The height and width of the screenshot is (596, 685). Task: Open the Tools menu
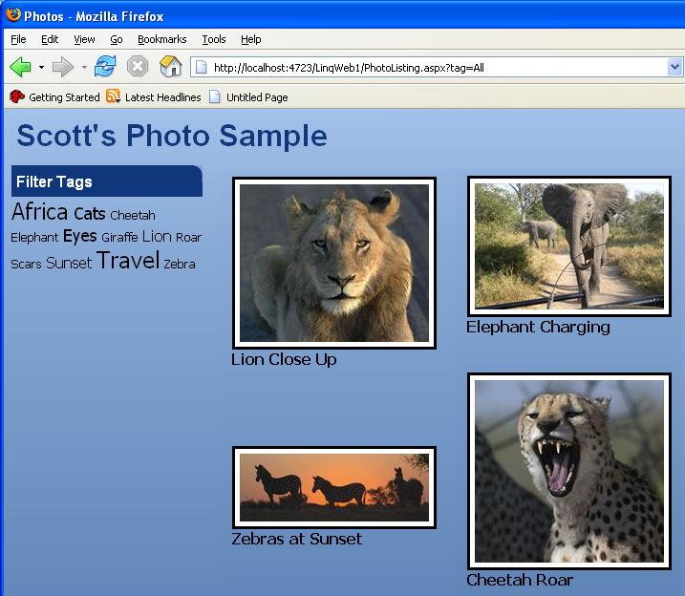click(x=214, y=39)
